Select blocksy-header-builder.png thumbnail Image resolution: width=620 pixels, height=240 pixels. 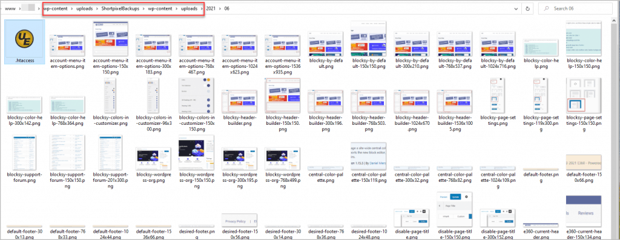coord(240,101)
